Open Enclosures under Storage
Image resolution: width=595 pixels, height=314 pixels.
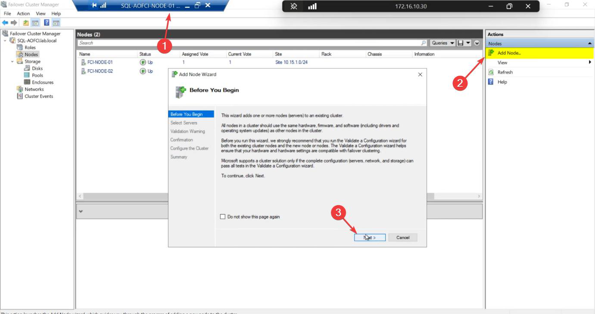click(43, 82)
